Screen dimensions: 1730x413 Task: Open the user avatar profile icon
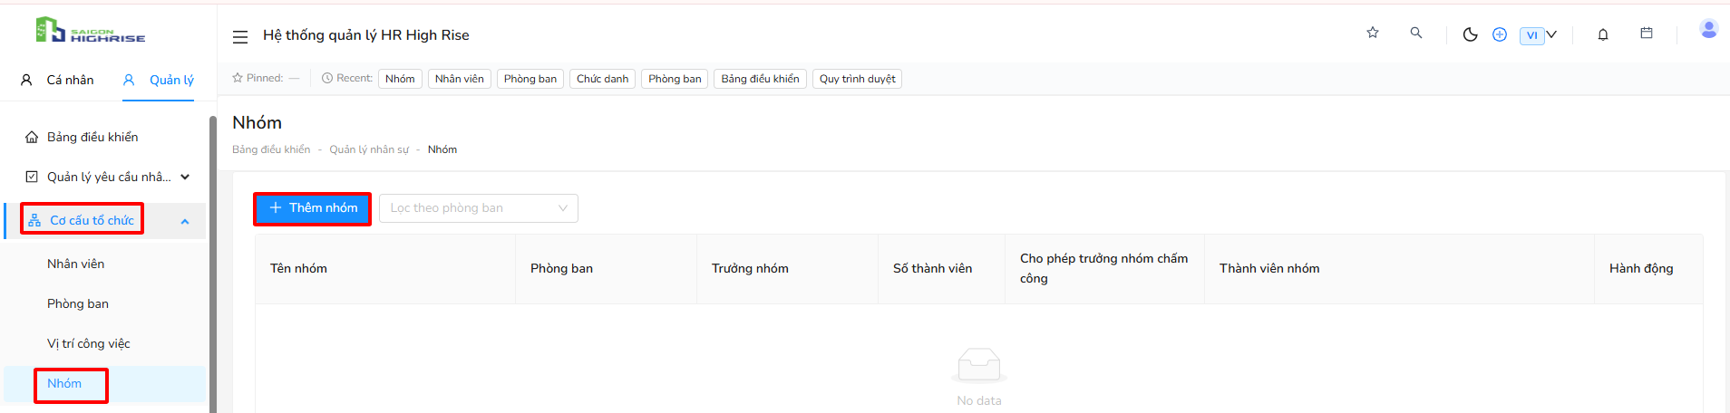coord(1709,29)
